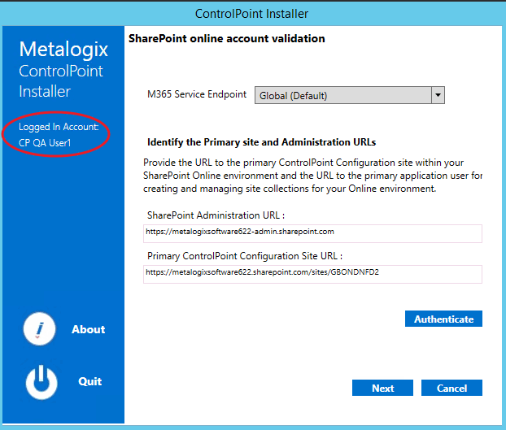This screenshot has height=430, width=506.
Task: Click the Global (Default) combo box
Action: [x=342, y=95]
